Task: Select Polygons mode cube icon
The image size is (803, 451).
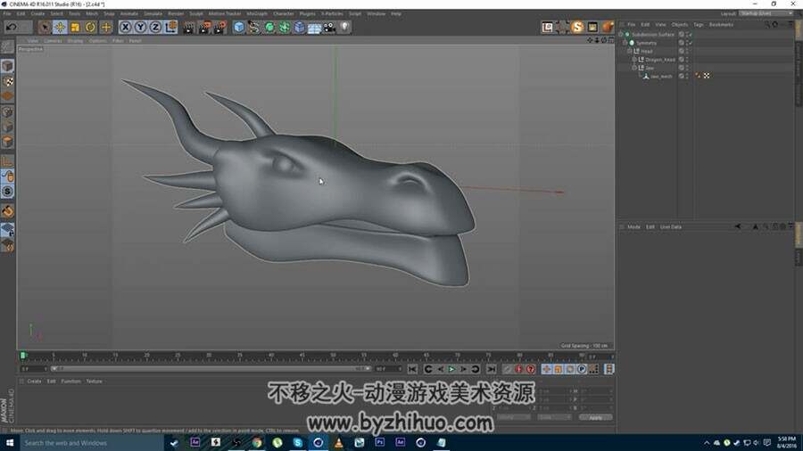Action: [8, 142]
